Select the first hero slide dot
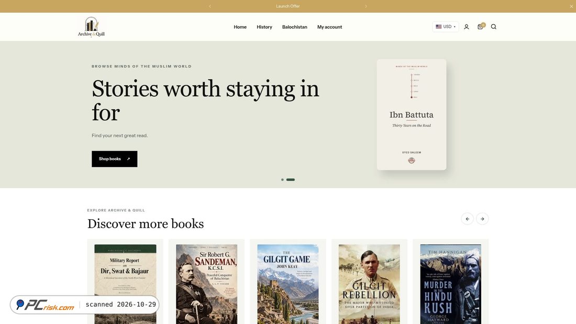This screenshot has height=324, width=576. (282, 180)
